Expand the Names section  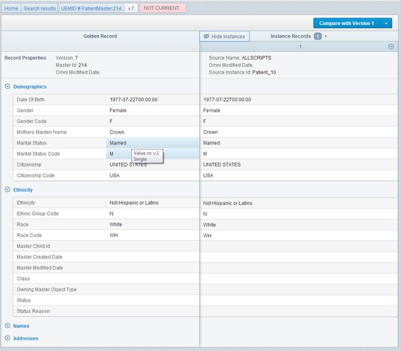[8, 326]
